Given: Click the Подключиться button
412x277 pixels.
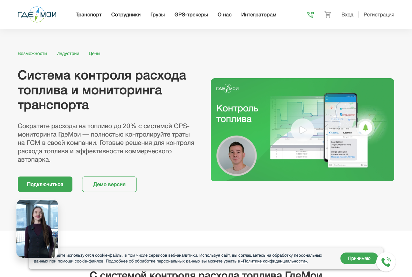Looking at the screenshot, I should 45,184.
